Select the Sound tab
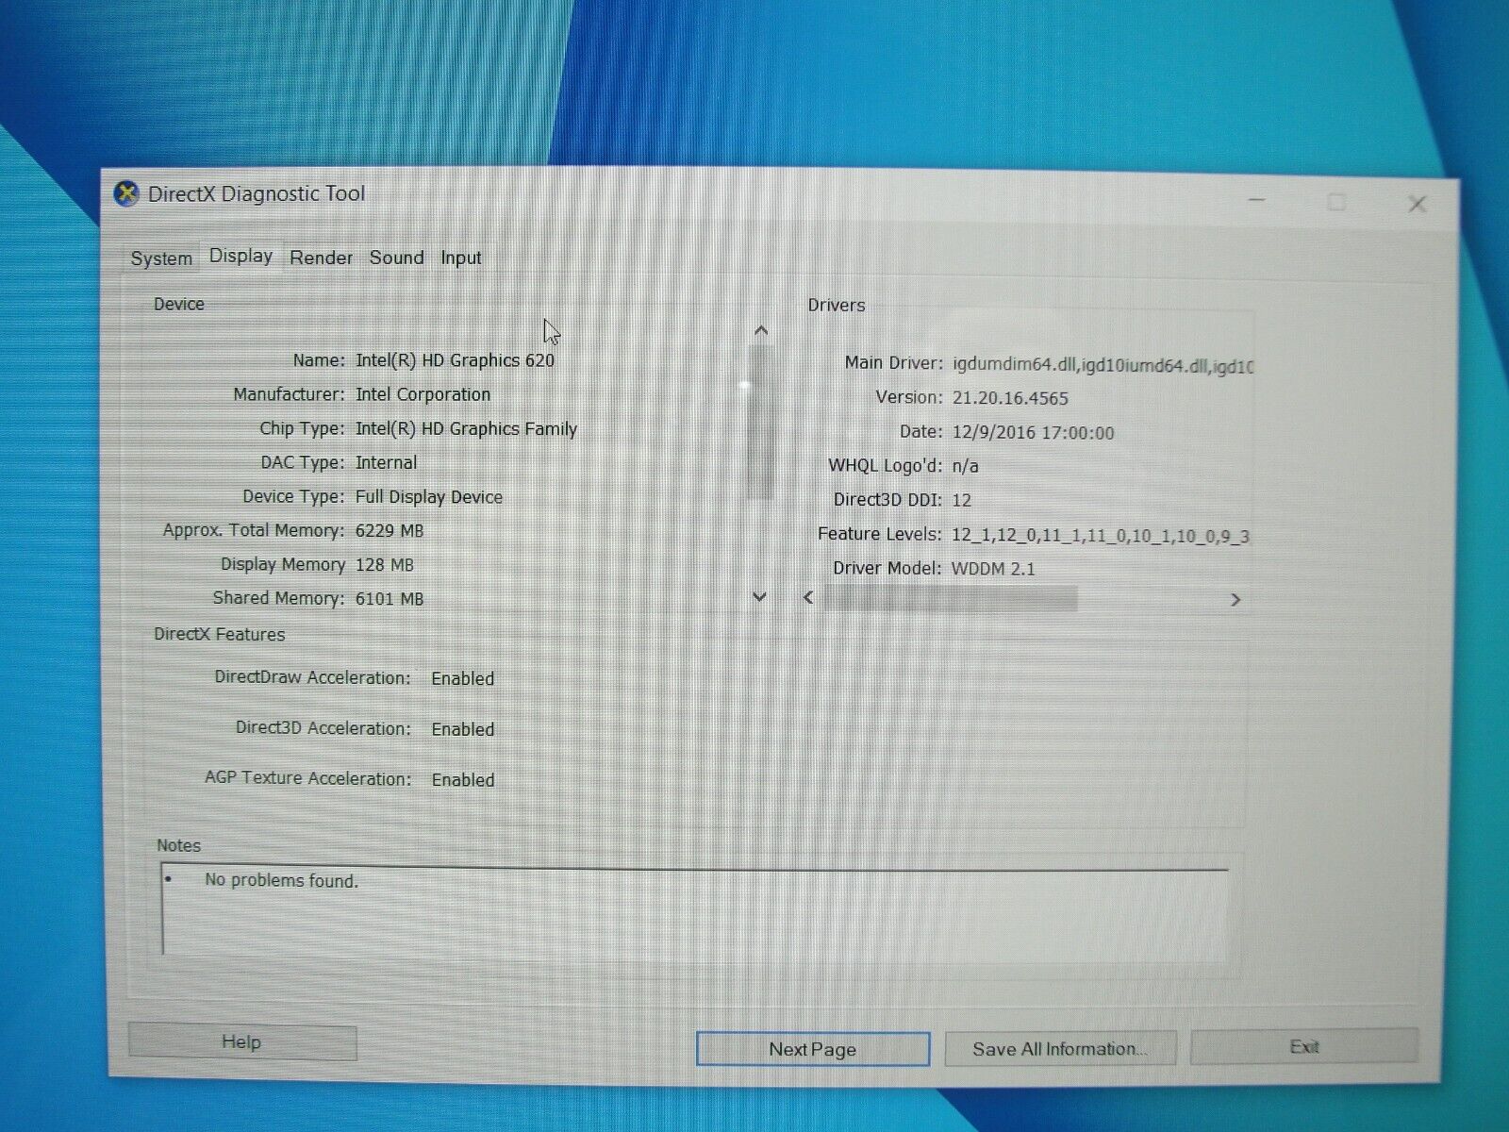 tap(396, 258)
